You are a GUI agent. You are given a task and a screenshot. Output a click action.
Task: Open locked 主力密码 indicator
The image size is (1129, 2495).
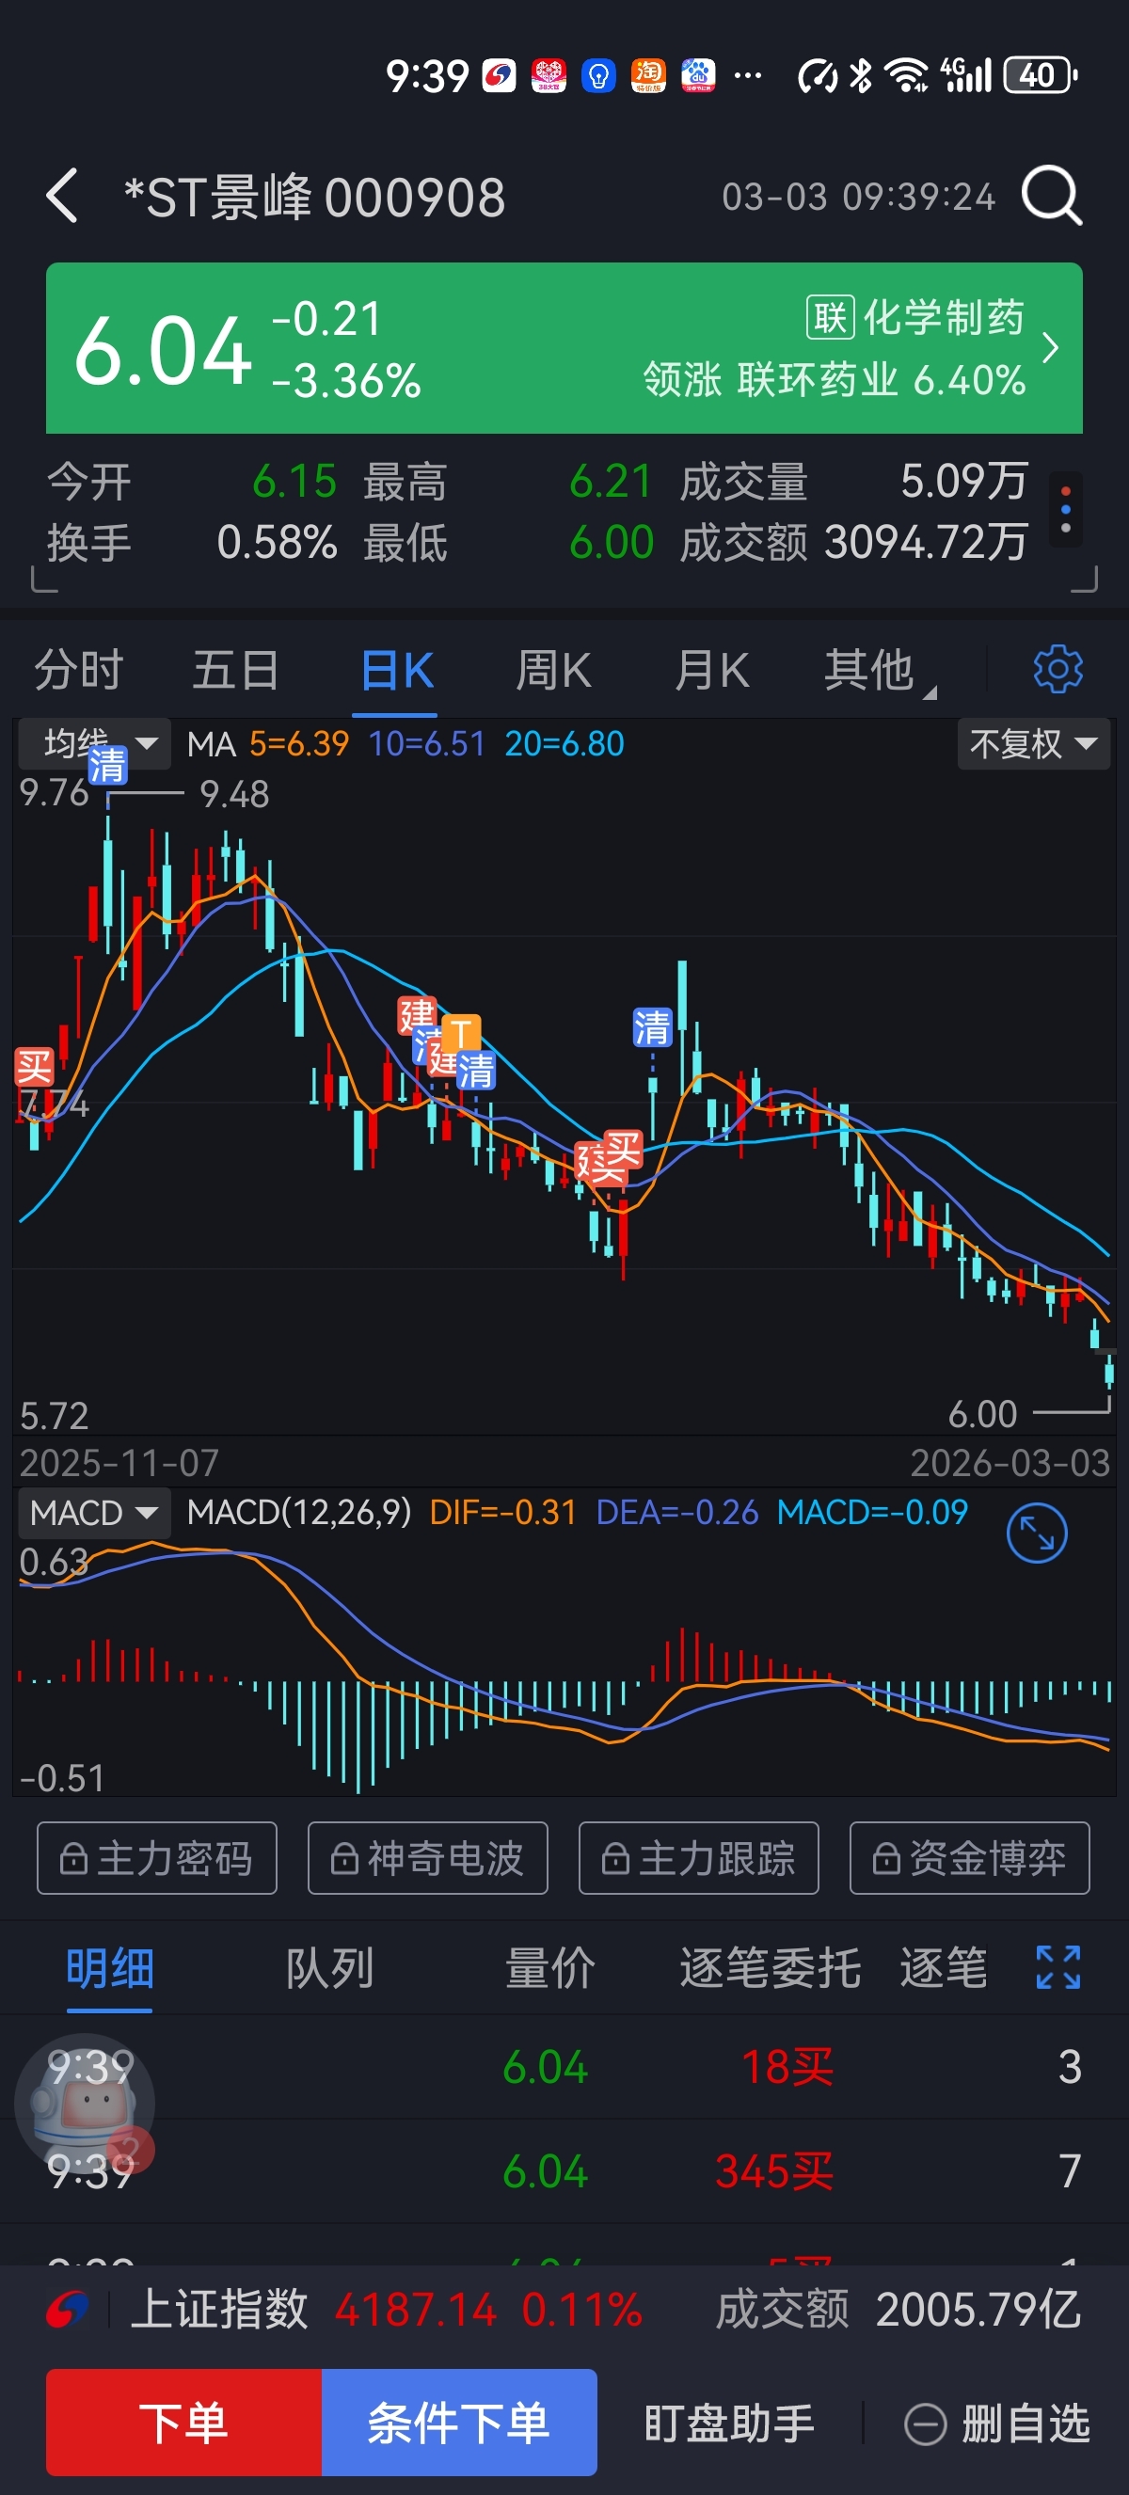coord(157,1858)
